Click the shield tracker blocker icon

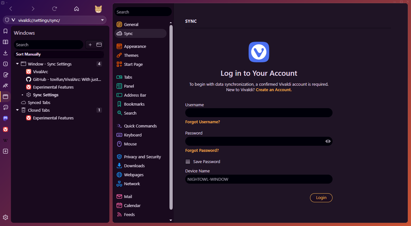tap(7, 20)
